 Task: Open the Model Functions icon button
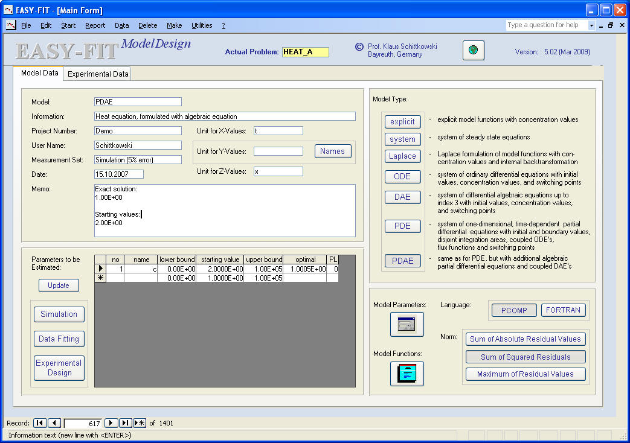pyautogui.click(x=407, y=374)
